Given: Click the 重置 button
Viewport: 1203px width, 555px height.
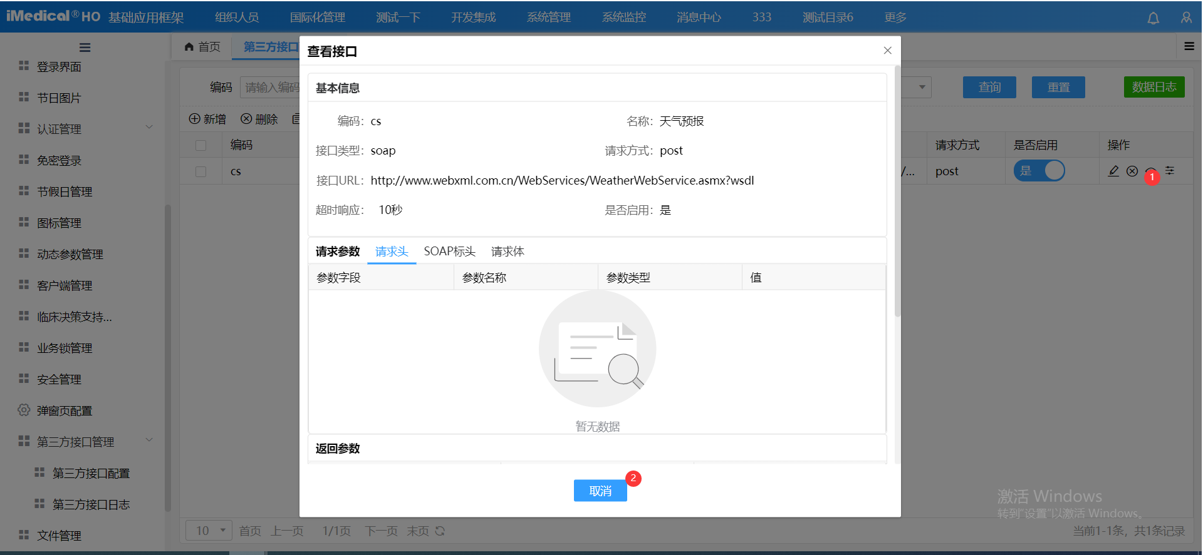Looking at the screenshot, I should pyautogui.click(x=1058, y=88).
